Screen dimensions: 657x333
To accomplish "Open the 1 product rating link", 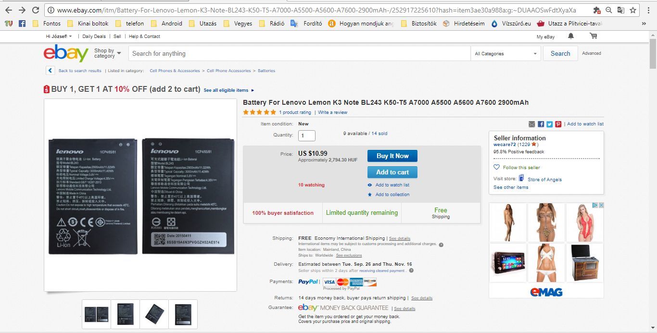I will (x=295, y=112).
